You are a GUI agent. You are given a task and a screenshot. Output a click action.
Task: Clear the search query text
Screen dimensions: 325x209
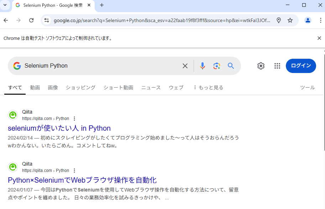(x=185, y=66)
